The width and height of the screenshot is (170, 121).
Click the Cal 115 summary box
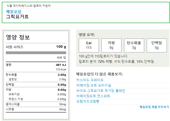point(89,46)
